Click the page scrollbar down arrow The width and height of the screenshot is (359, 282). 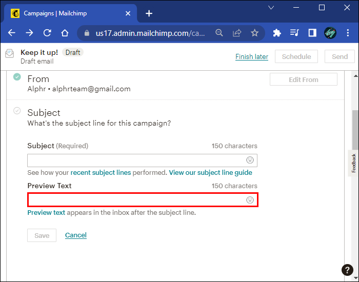[355, 278]
